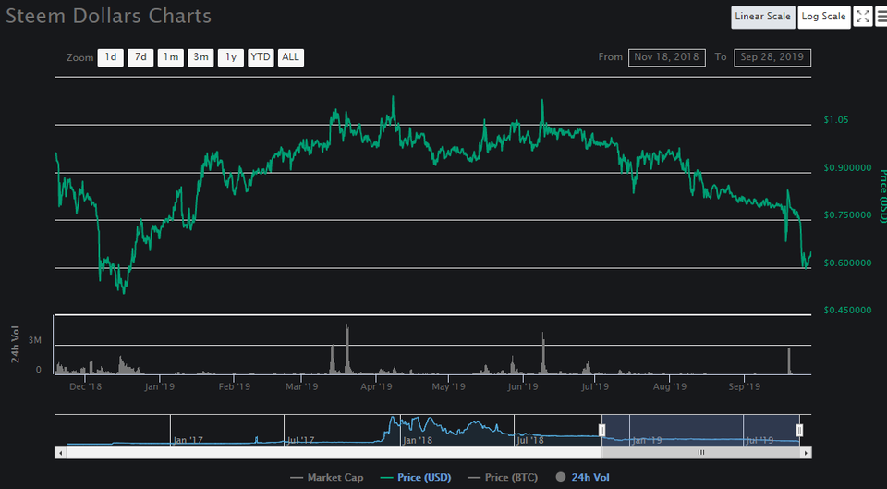887x489 pixels.
Task: Toggle Market Cap series in legend
Action: [326, 478]
